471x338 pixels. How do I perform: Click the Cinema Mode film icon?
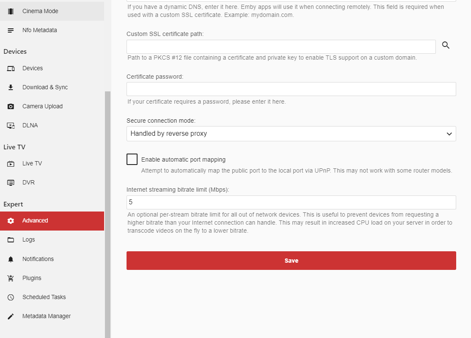pos(11,11)
